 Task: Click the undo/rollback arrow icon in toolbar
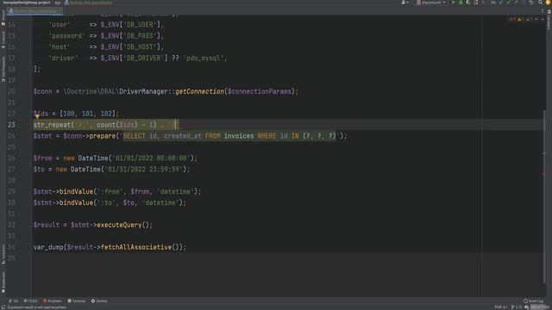tap(531, 3)
